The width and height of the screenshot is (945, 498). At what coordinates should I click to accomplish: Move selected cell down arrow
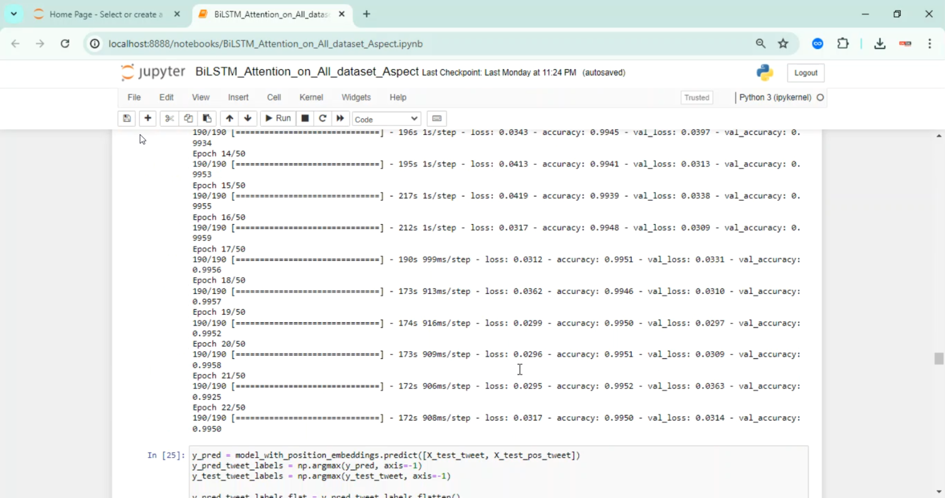tap(248, 118)
